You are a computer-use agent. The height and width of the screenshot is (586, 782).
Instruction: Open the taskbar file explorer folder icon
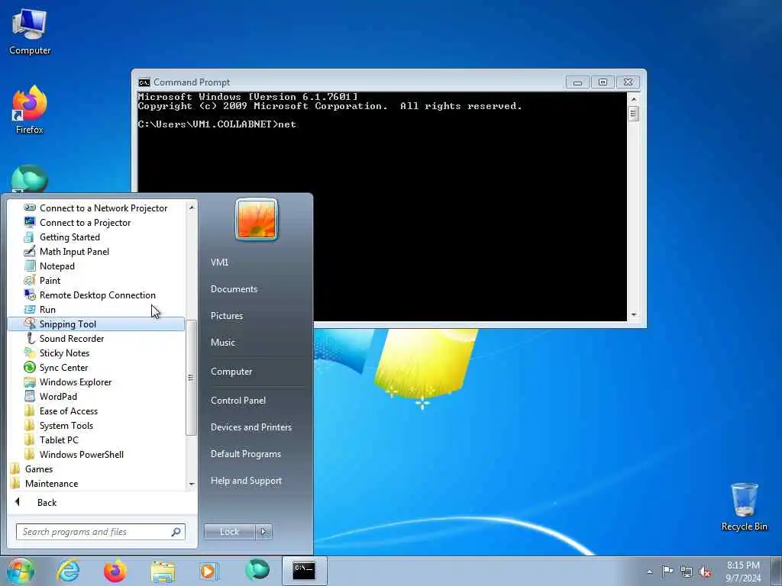coord(163,571)
